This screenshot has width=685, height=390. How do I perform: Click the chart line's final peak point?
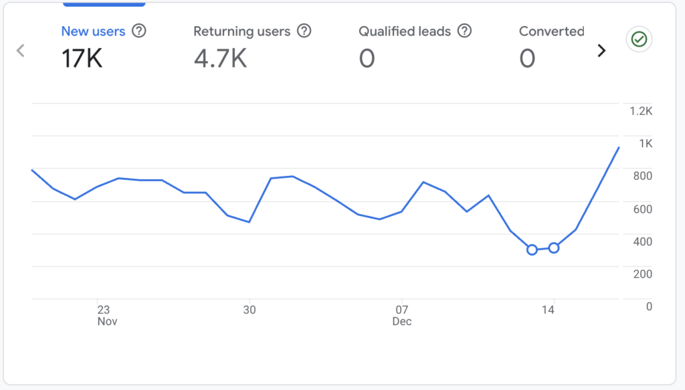tap(619, 148)
